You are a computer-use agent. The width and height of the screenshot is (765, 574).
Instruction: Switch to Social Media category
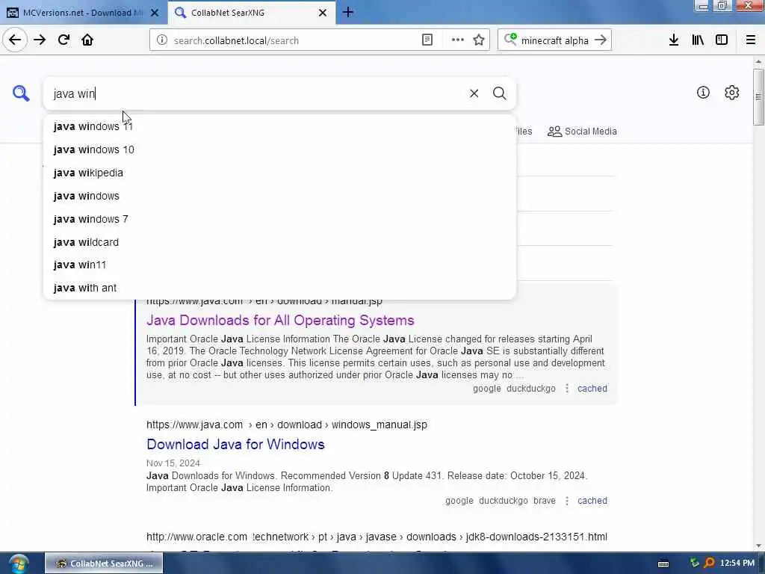[x=582, y=132]
